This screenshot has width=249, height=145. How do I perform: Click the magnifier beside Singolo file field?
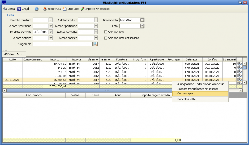96,44
